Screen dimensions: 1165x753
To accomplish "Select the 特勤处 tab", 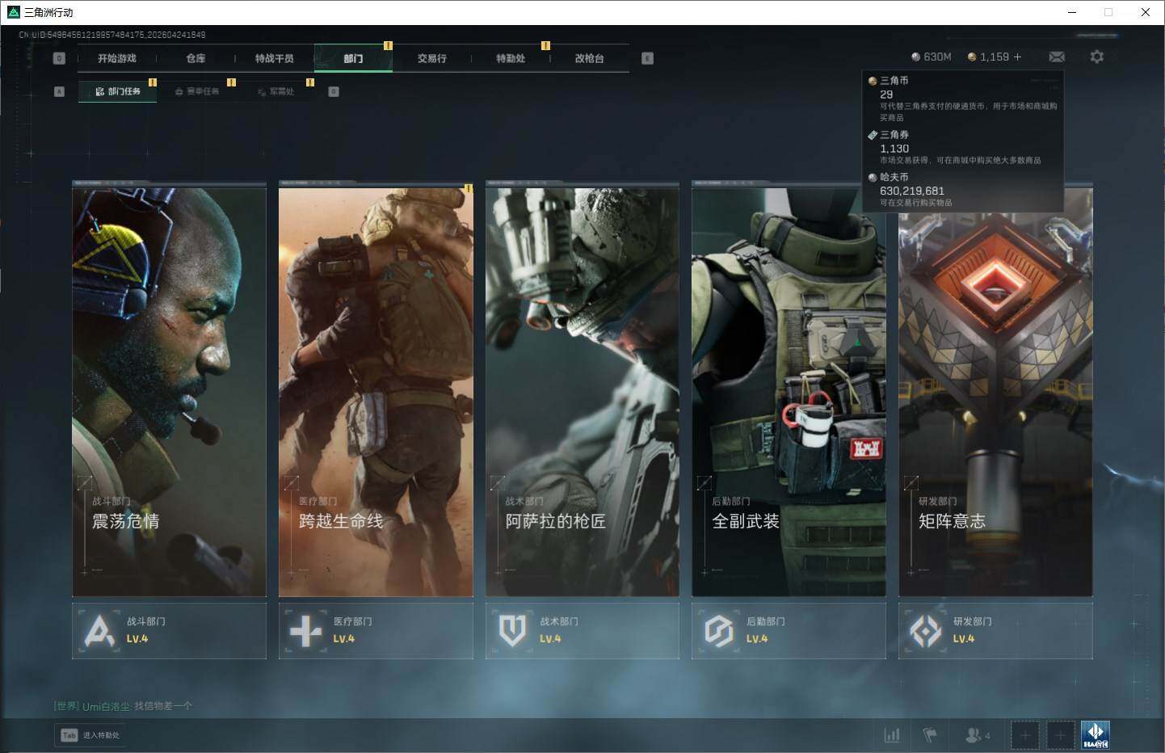I will tap(510, 58).
